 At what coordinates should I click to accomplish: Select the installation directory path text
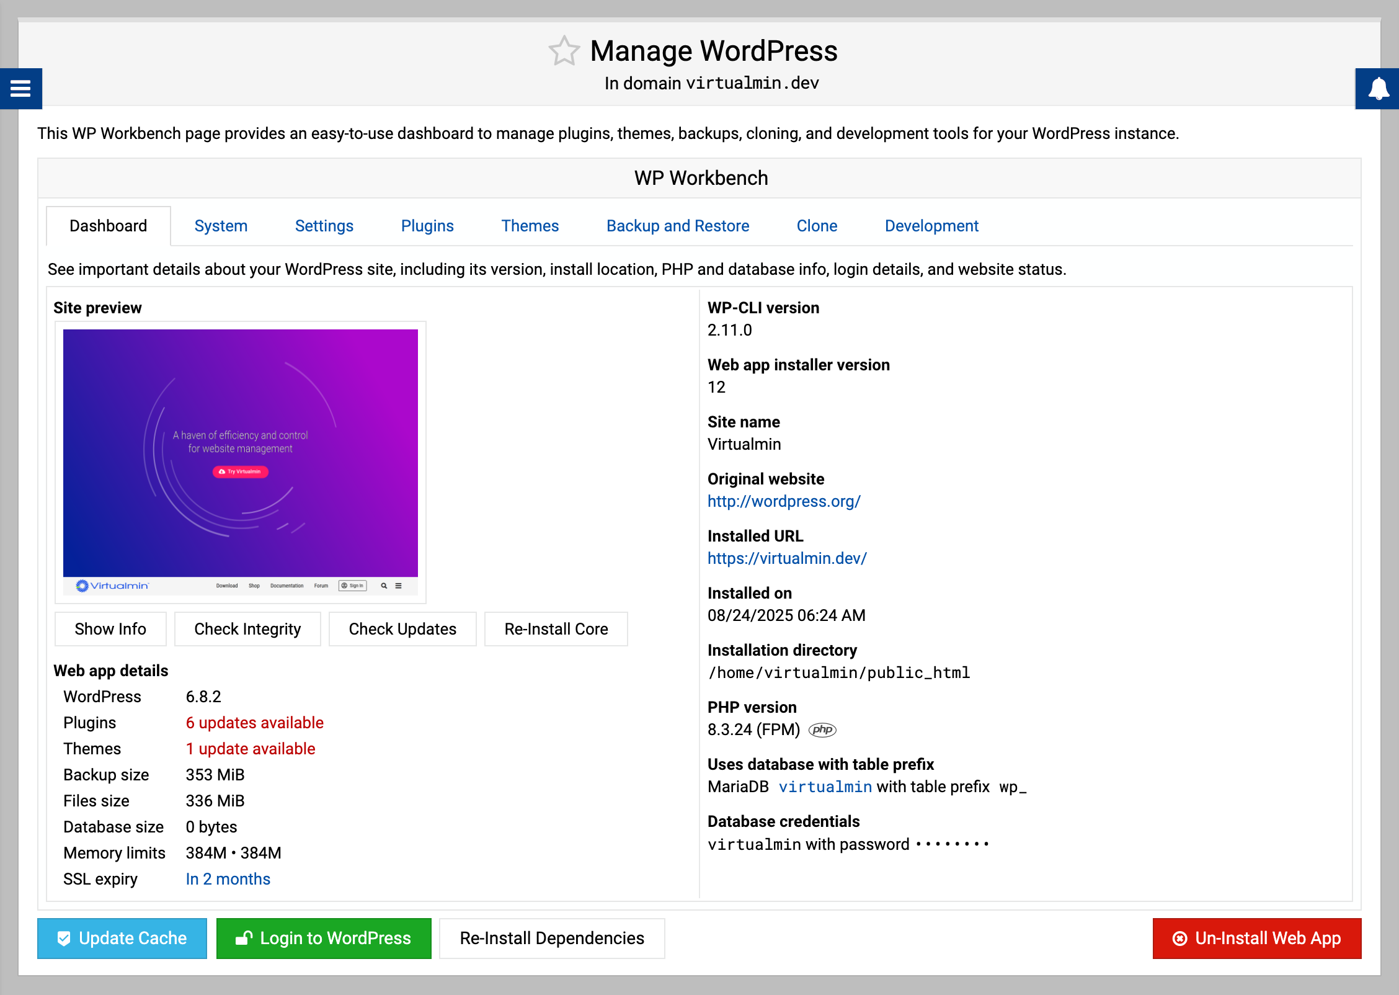840,672
